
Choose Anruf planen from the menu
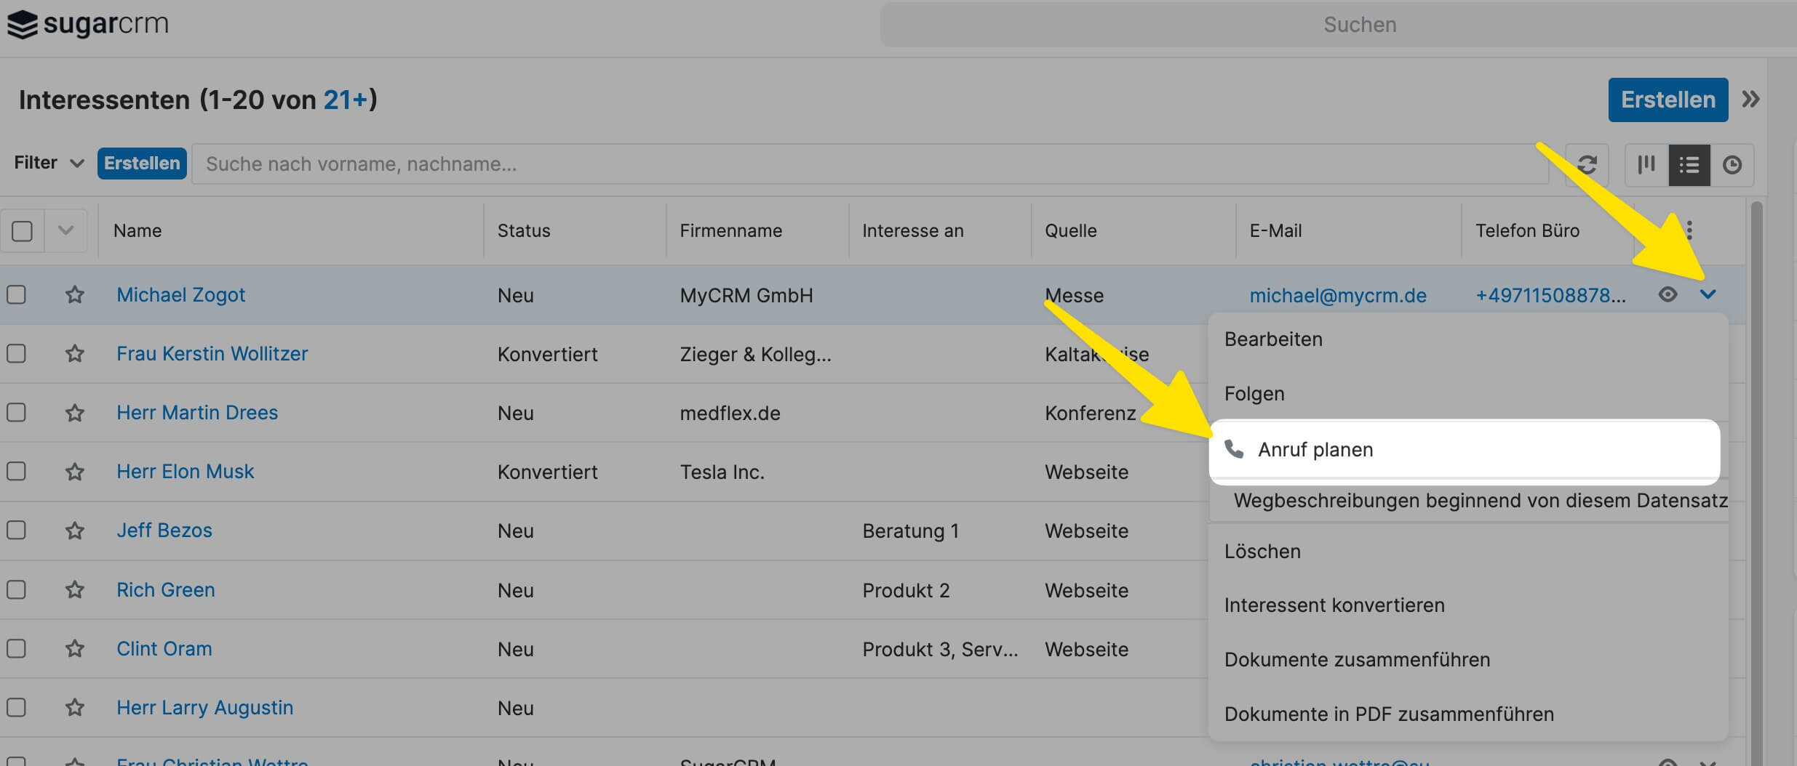point(1315,450)
